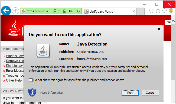Check 'Do not show this again' checkbox
Screen dimensions: 176x104
tap(31, 80)
